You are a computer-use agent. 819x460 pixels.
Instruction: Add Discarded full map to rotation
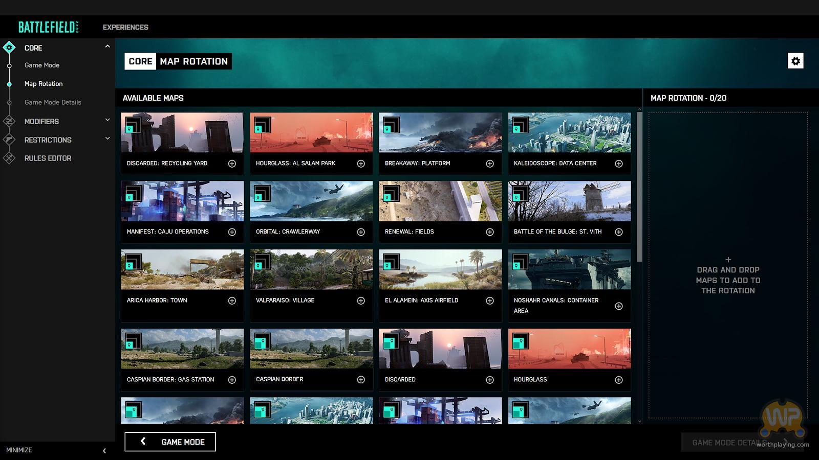point(490,380)
